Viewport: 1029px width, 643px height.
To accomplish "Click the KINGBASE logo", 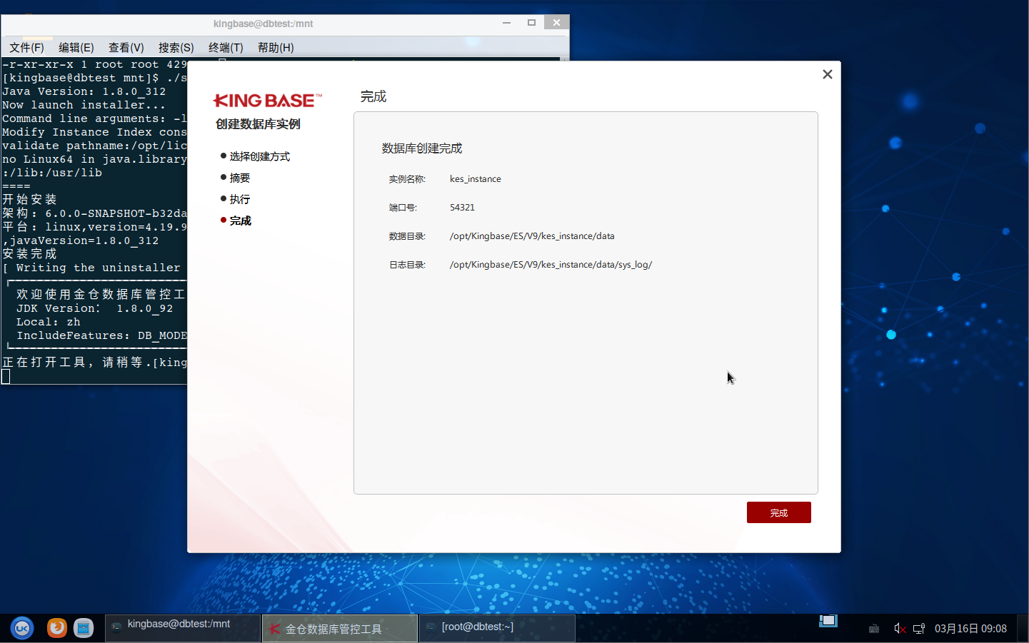I will point(268,101).
